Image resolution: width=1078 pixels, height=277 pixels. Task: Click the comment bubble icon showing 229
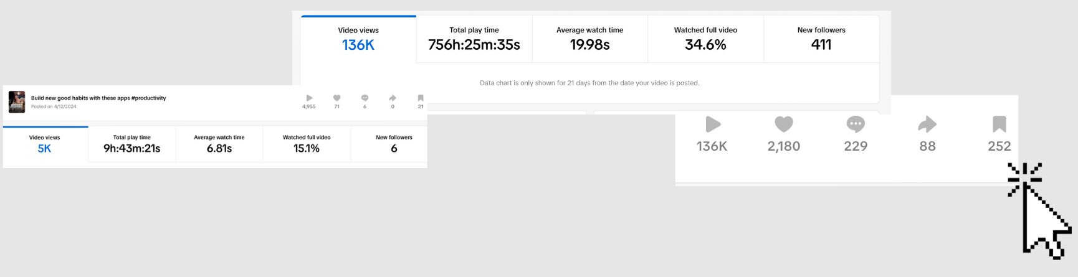(856, 124)
